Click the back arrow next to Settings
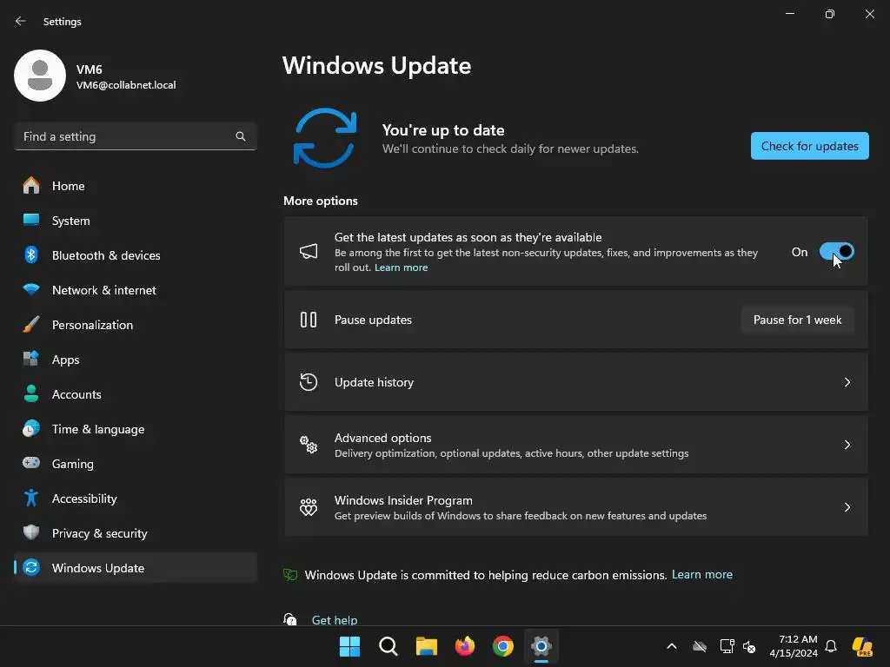This screenshot has width=890, height=667. coord(21,21)
